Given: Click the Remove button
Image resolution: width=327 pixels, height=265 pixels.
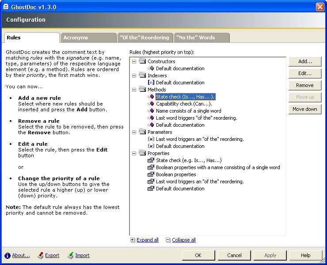Looking at the screenshot, I should (305, 85).
